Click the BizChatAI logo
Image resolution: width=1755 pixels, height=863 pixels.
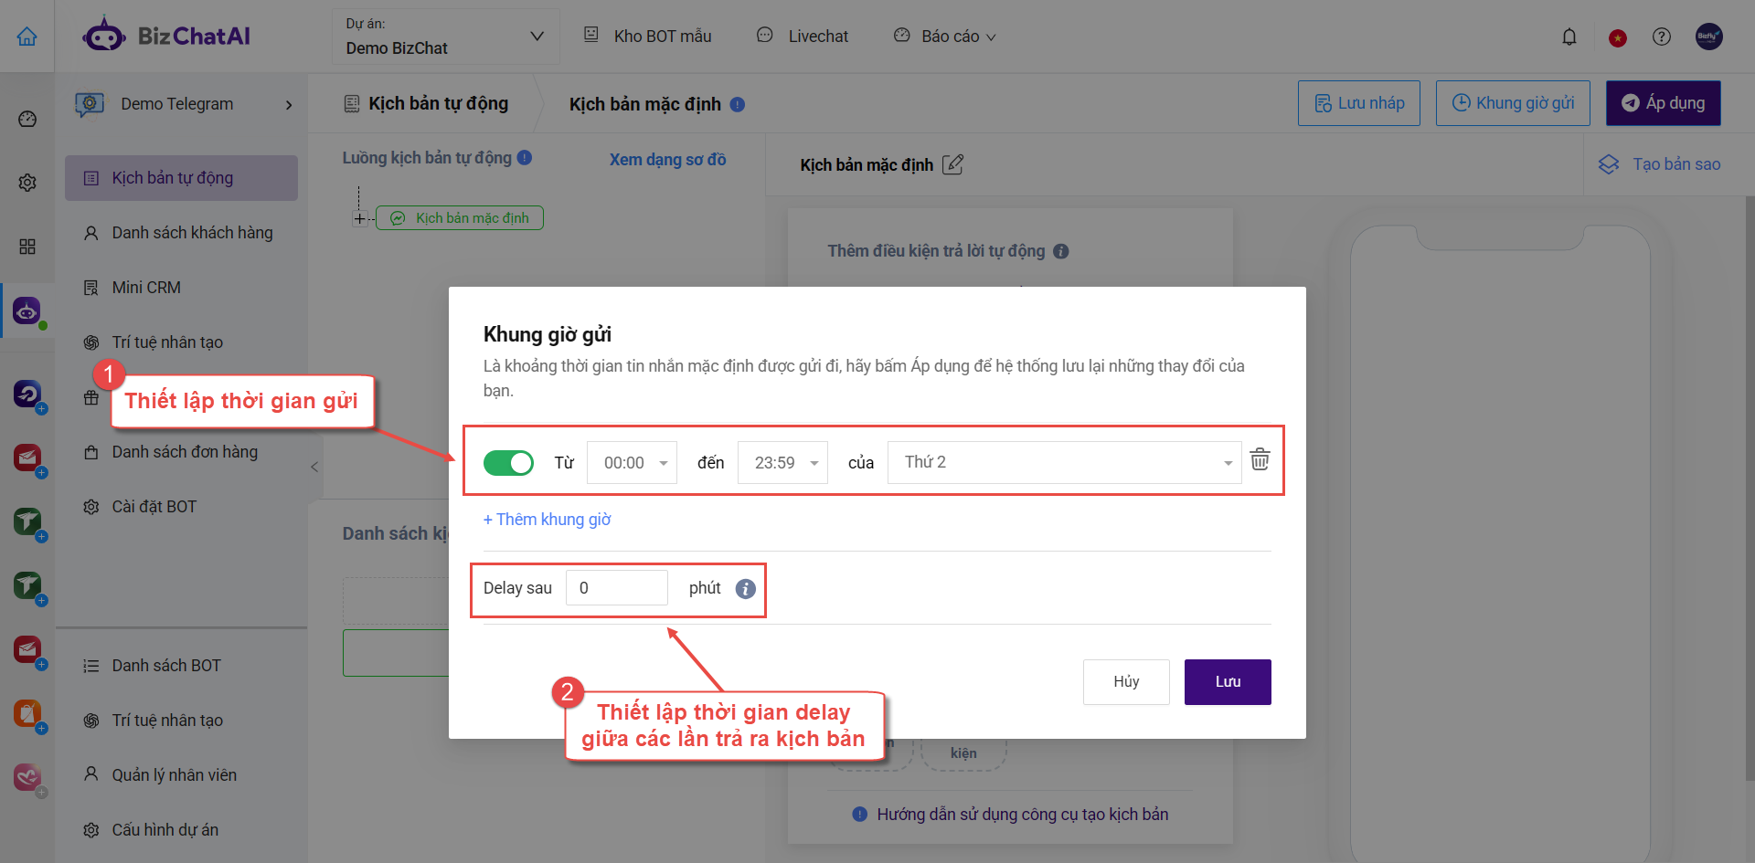coord(166,37)
